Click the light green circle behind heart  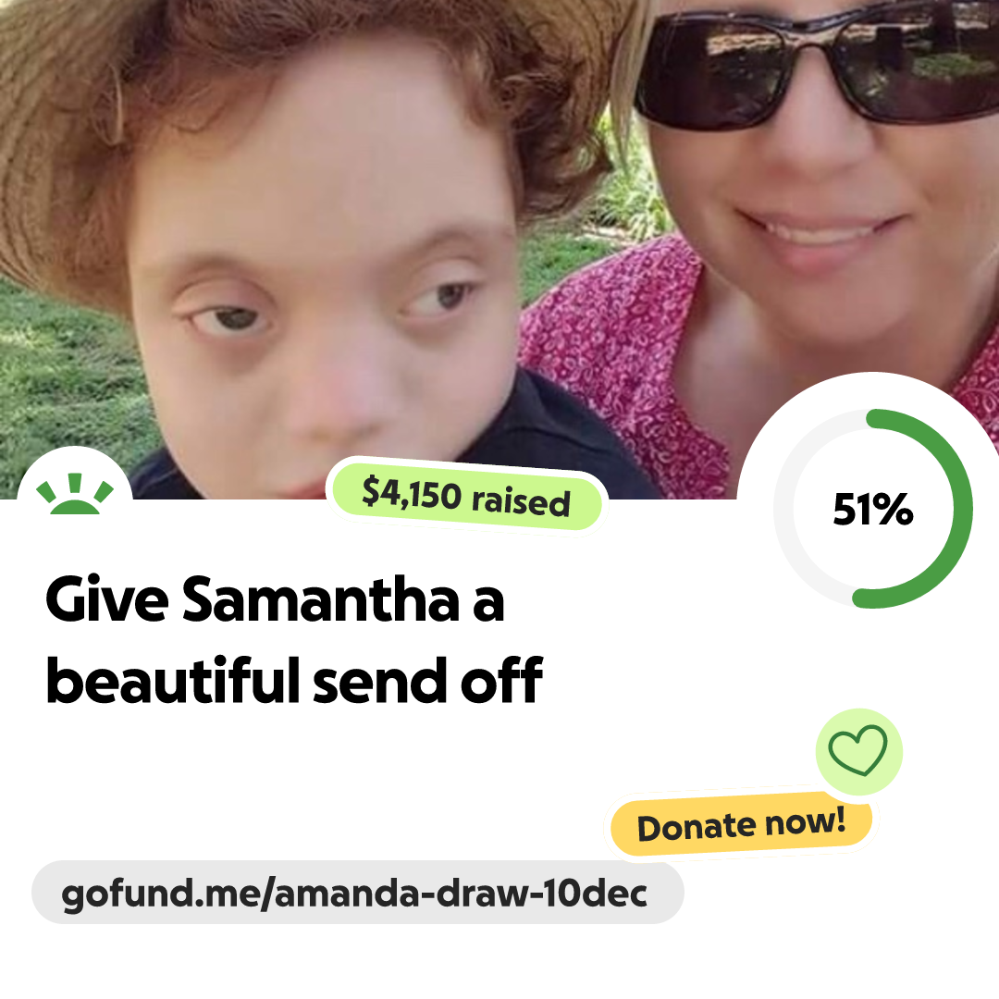858,752
